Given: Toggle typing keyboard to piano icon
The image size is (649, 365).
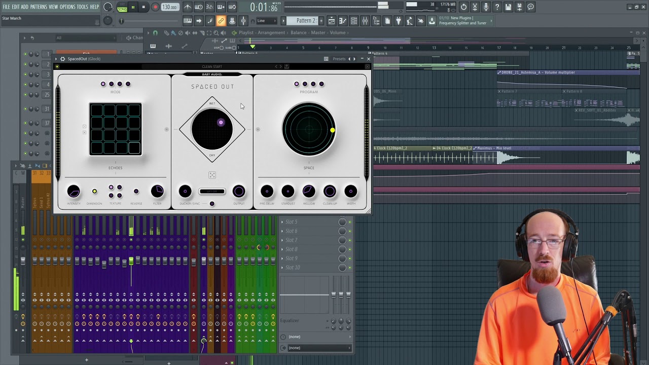Looking at the screenshot, I should click(188, 21).
